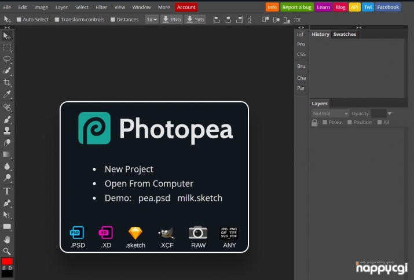414x280 pixels.
Task: Collapse the left toolbar with top arrows
Action: [7, 27]
